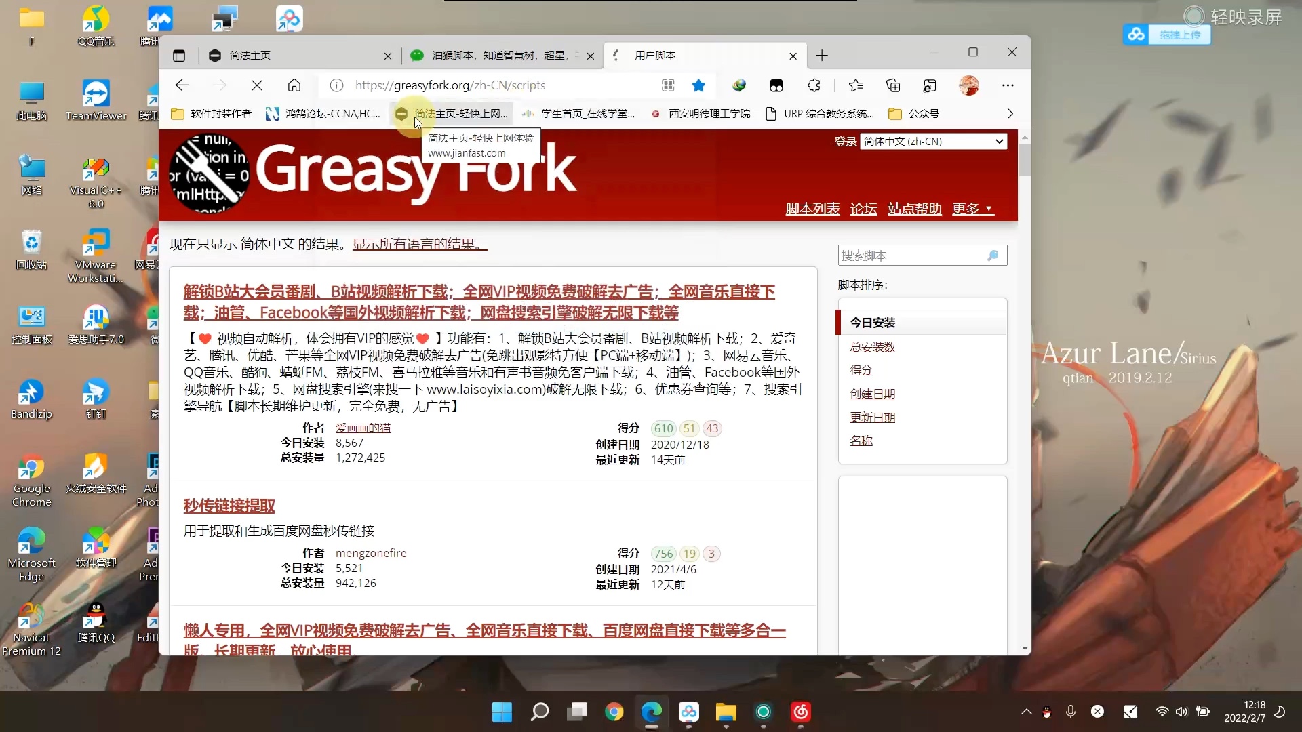
Task: Click the search magnifier in 搜索脚本 box
Action: click(993, 256)
